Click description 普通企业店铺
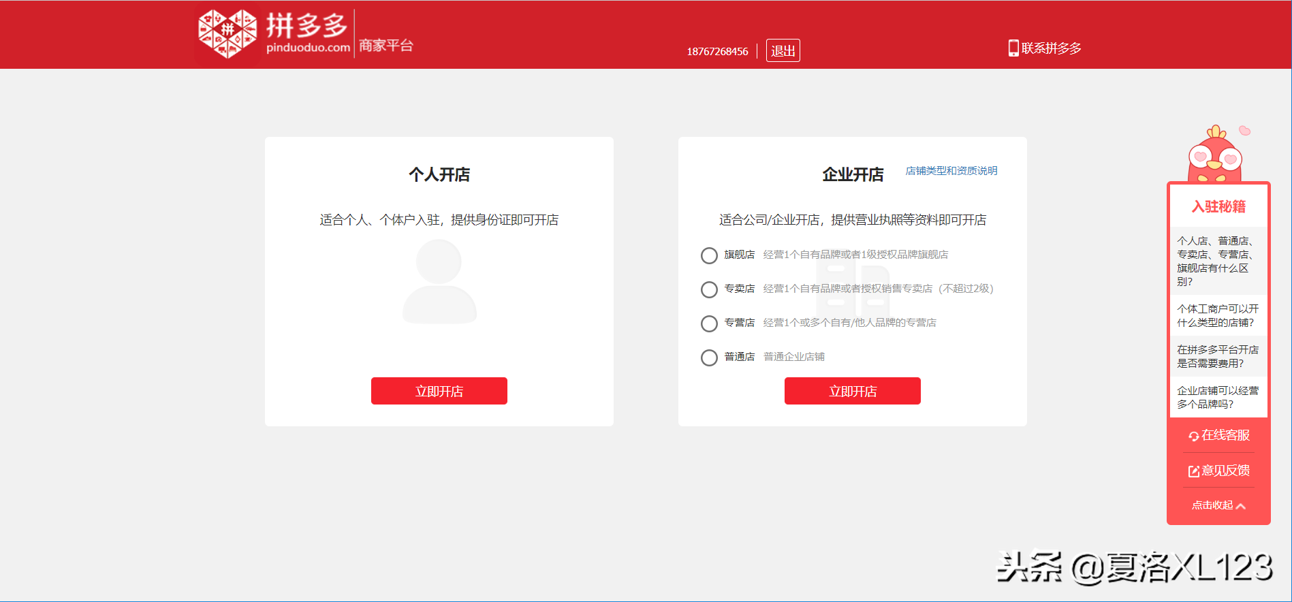This screenshot has width=1292, height=602. tap(794, 357)
